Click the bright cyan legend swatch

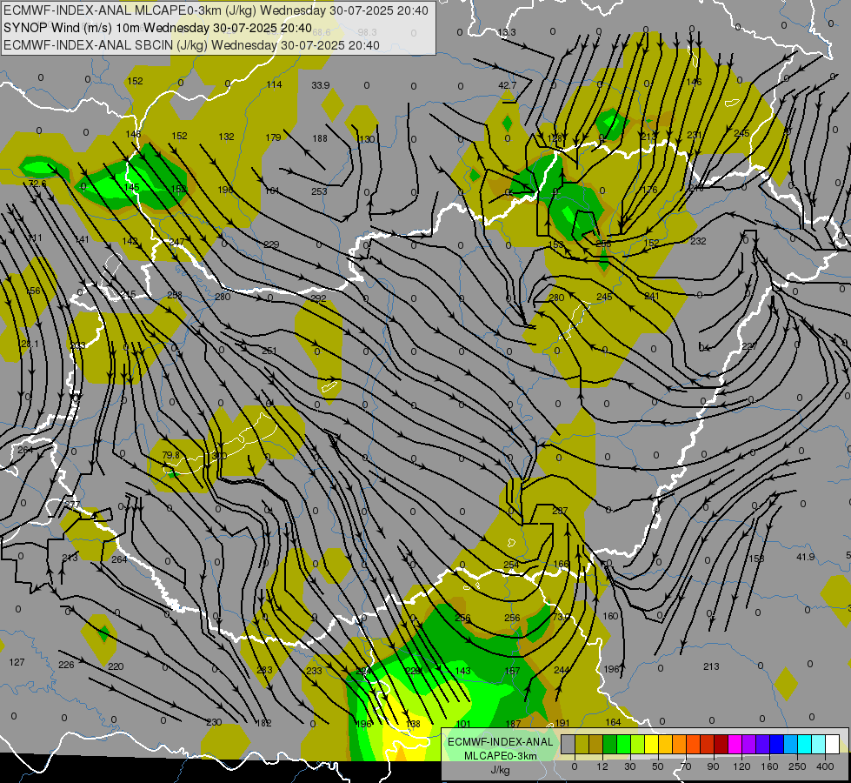click(x=804, y=745)
